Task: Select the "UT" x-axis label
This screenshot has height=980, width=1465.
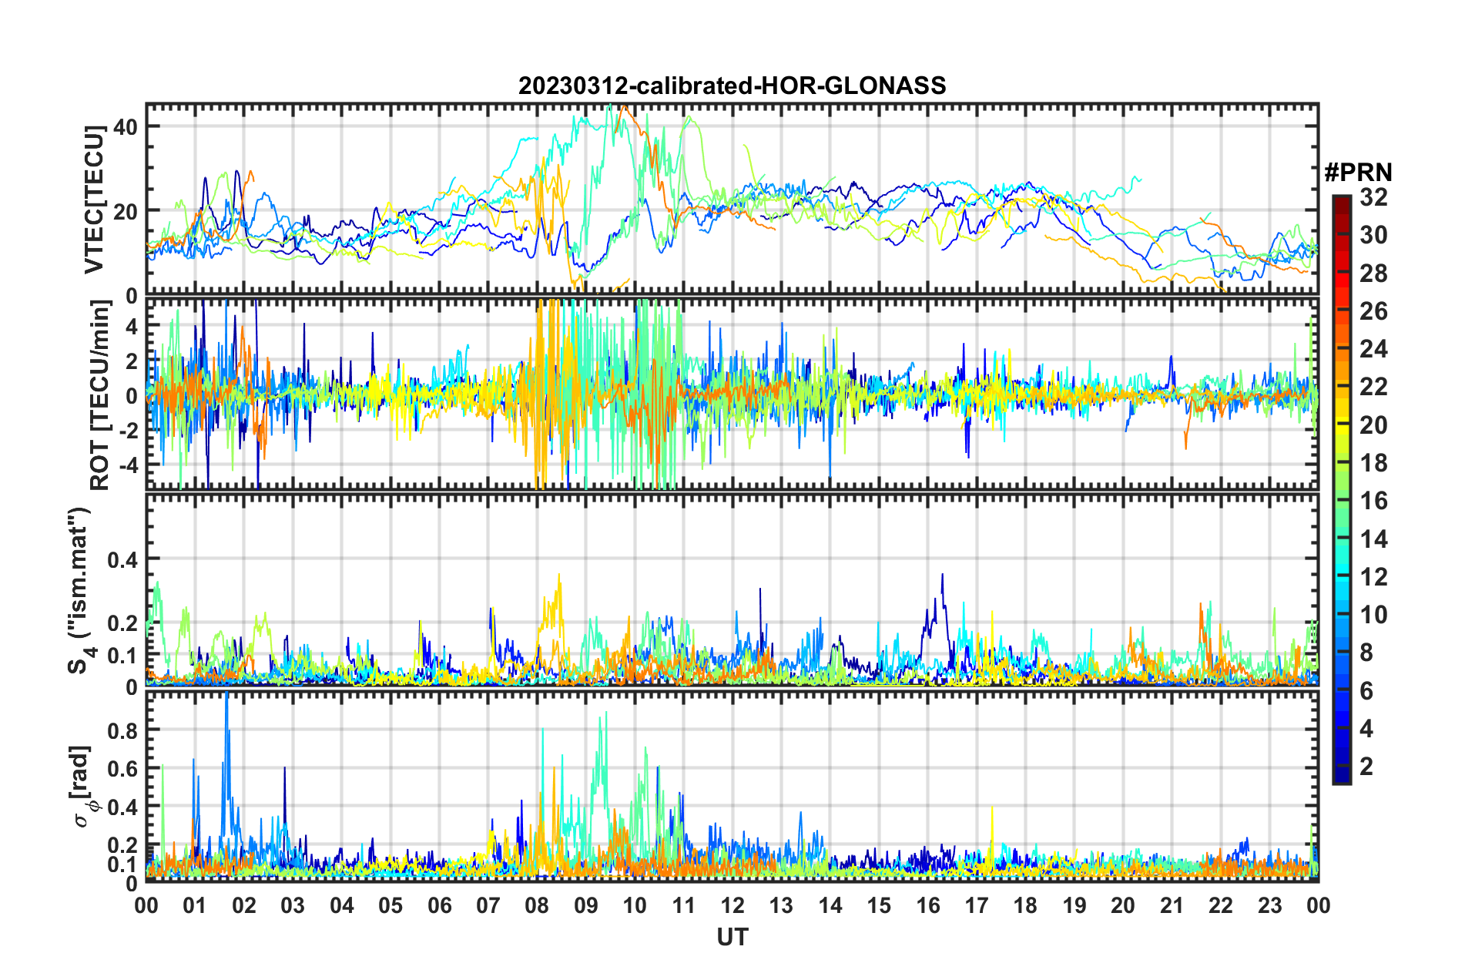Action: (x=732, y=937)
